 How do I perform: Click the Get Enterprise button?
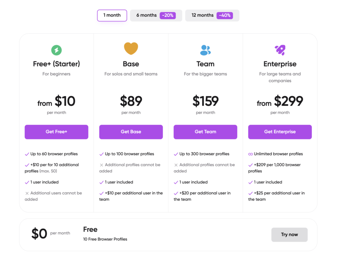point(280,132)
